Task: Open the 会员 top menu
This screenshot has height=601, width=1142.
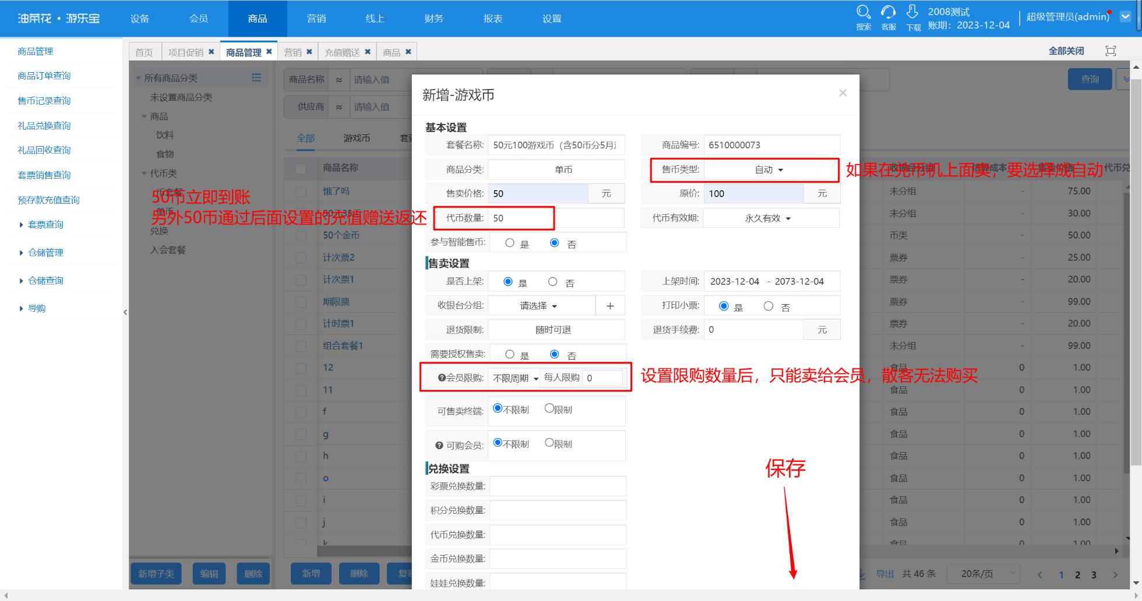Action: coord(199,19)
